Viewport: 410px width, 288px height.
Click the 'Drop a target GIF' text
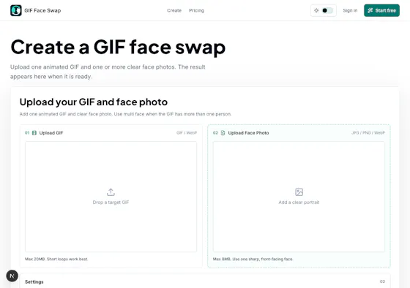tap(111, 202)
